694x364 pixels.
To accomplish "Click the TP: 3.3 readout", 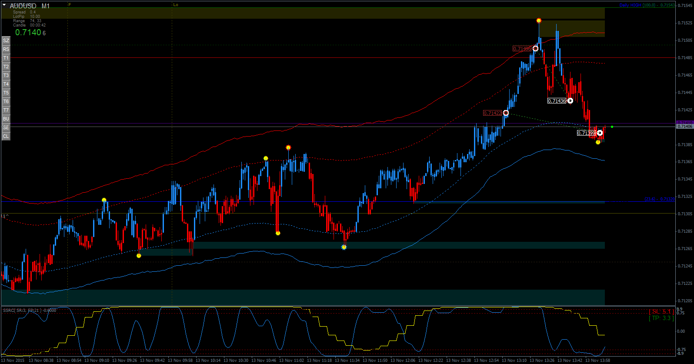I will [661, 318].
